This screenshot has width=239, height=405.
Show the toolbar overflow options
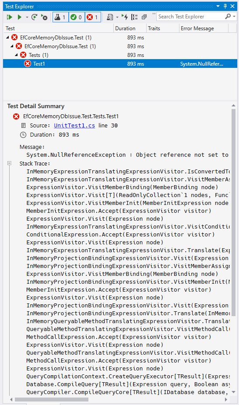(154, 14)
